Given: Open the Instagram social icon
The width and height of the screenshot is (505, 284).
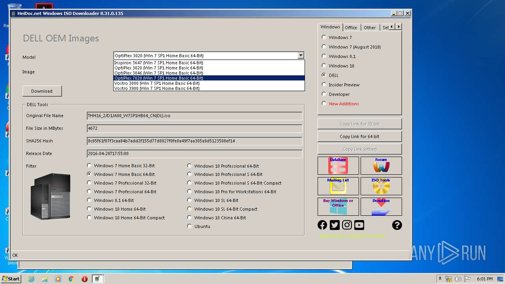Looking at the screenshot, I should click(x=347, y=225).
